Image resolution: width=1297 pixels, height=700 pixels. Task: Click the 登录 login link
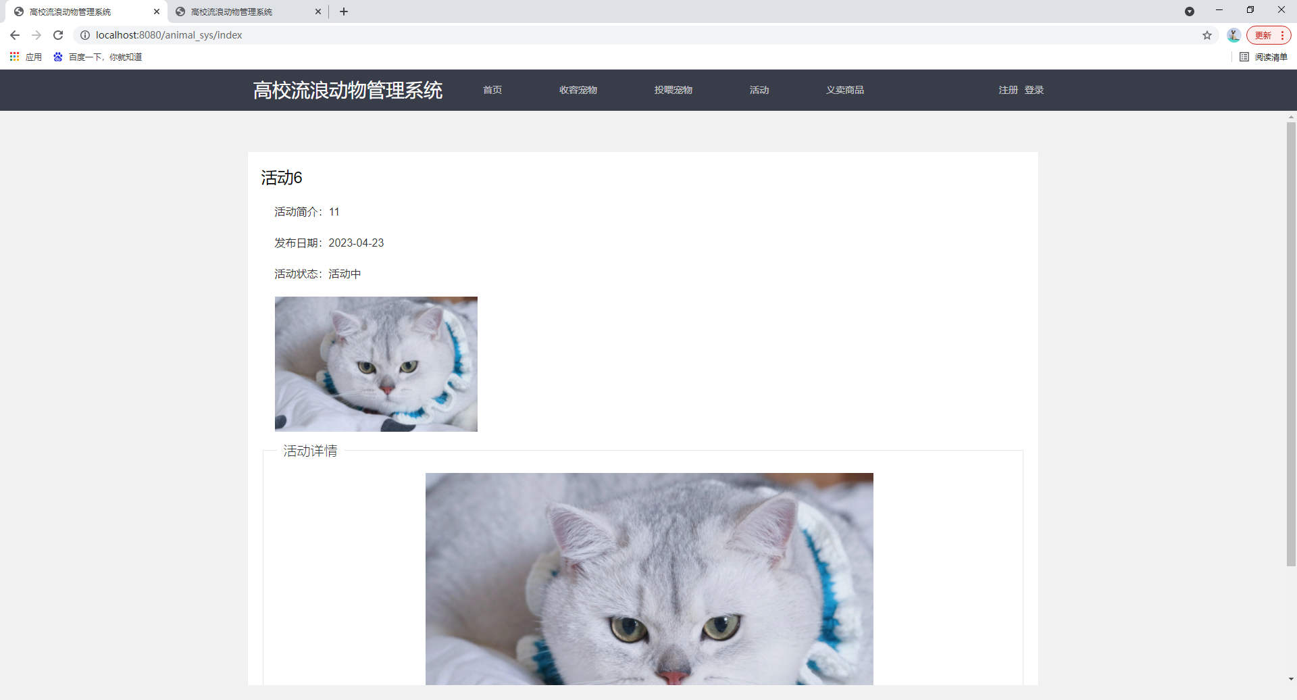click(1034, 90)
